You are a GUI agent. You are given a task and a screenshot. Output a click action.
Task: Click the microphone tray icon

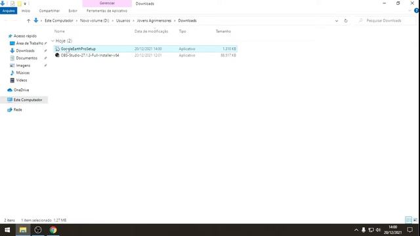click(x=364, y=230)
